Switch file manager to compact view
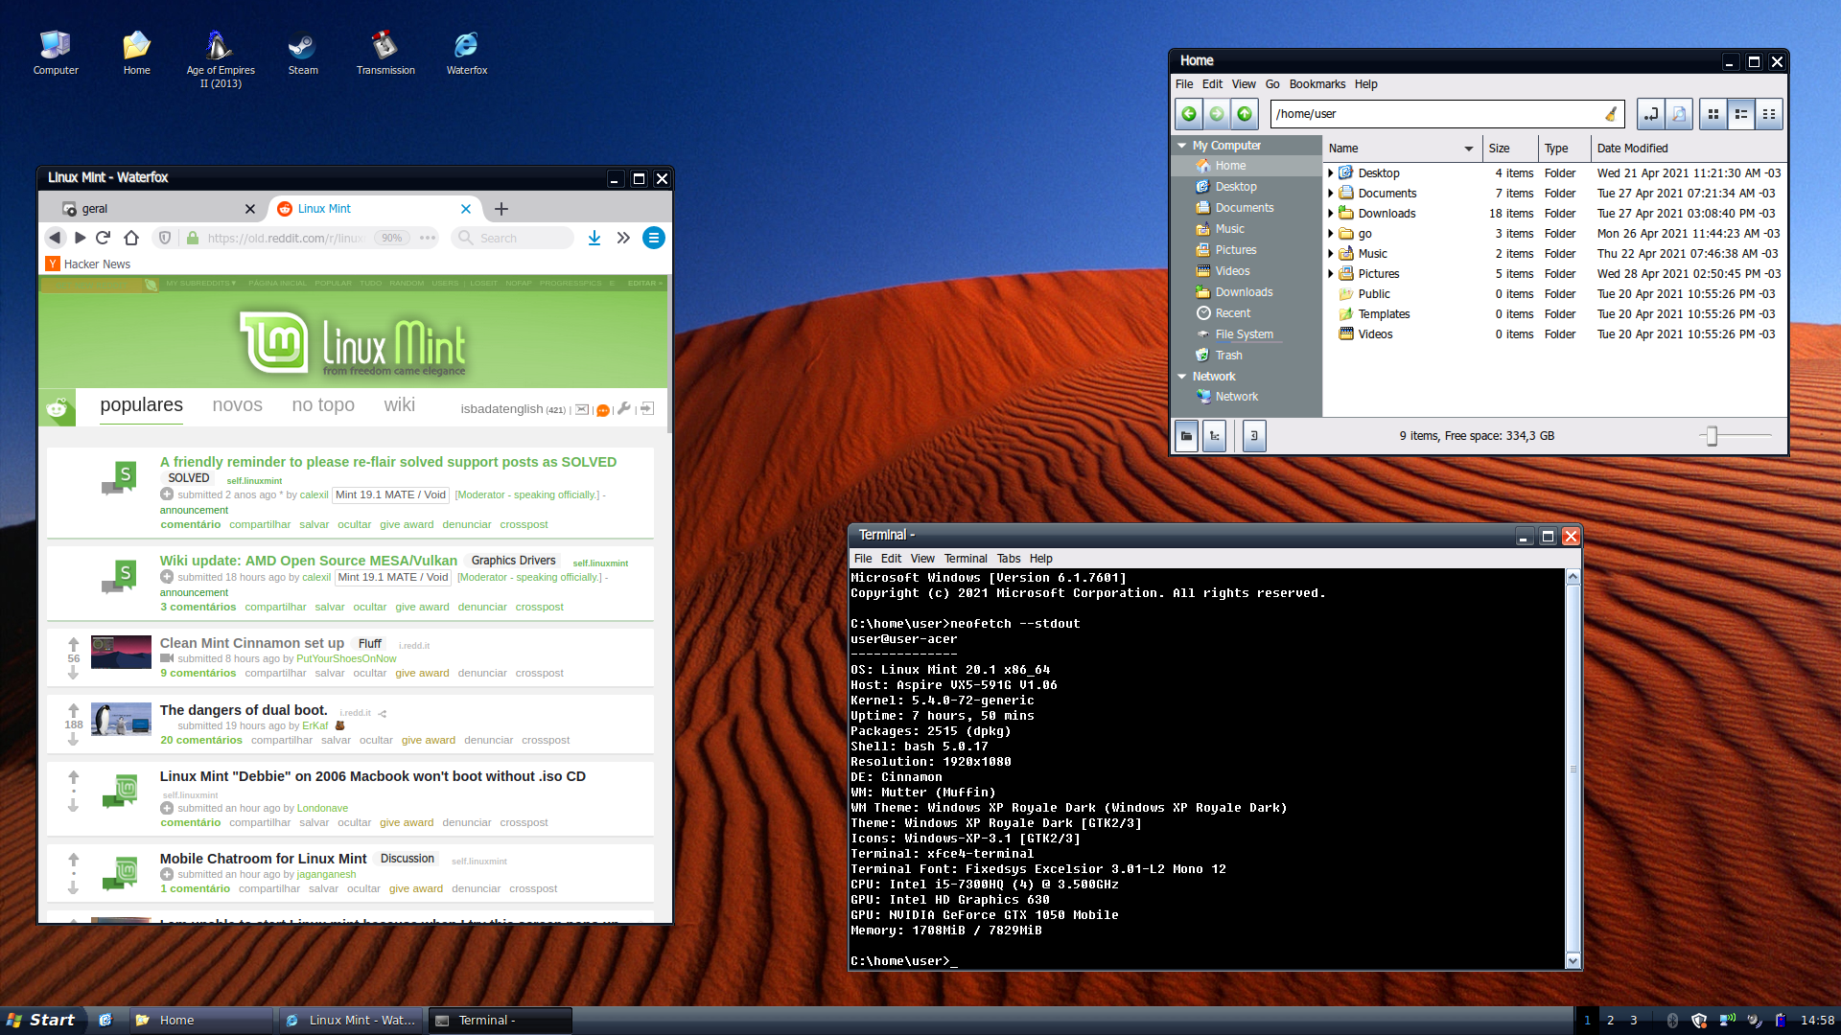This screenshot has width=1841, height=1035. (1769, 114)
